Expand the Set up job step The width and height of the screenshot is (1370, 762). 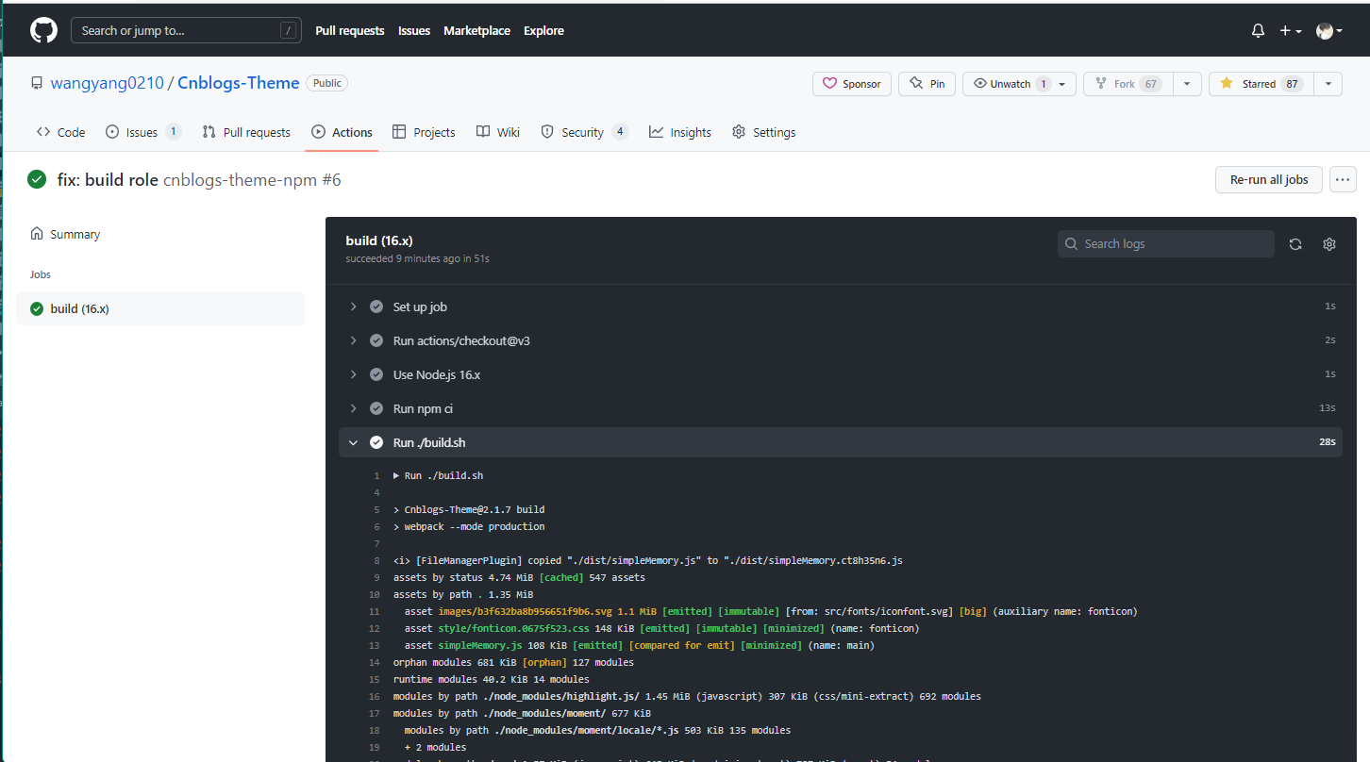pos(353,306)
